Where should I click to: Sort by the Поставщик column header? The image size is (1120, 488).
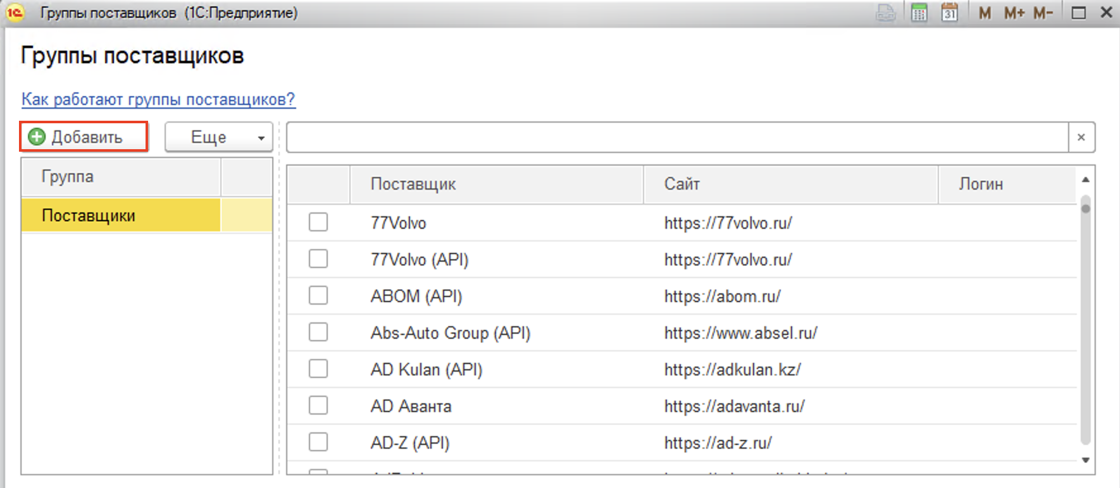click(x=497, y=185)
